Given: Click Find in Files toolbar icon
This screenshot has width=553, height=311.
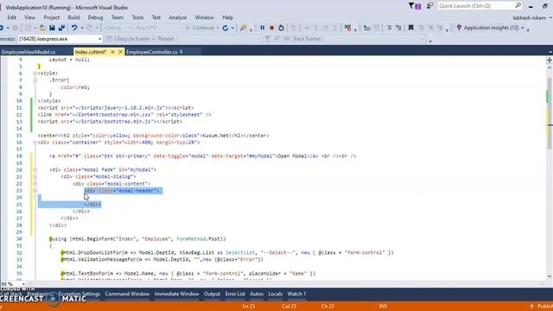Looking at the screenshot, I should 243,28.
